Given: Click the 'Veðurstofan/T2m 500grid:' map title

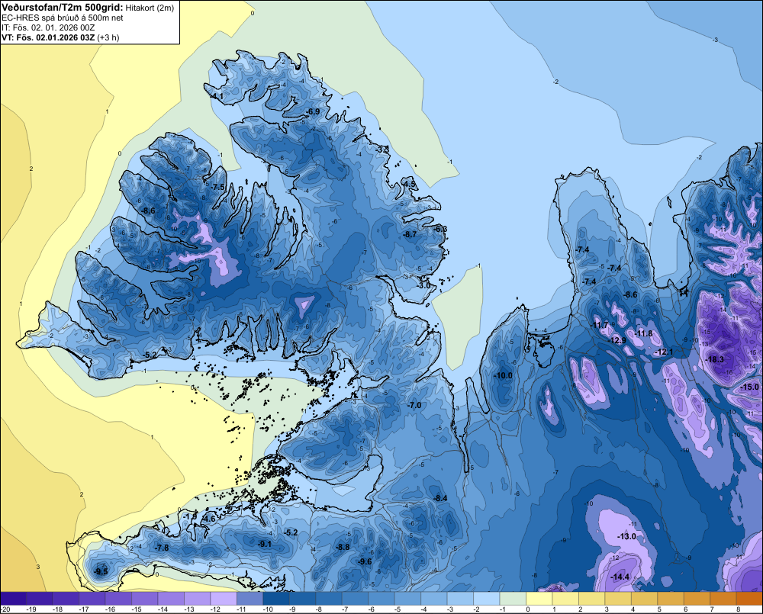Looking at the screenshot, I should [63, 8].
